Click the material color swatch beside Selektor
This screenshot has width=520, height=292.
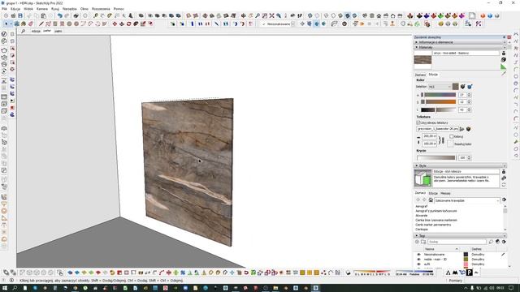tap(455, 87)
